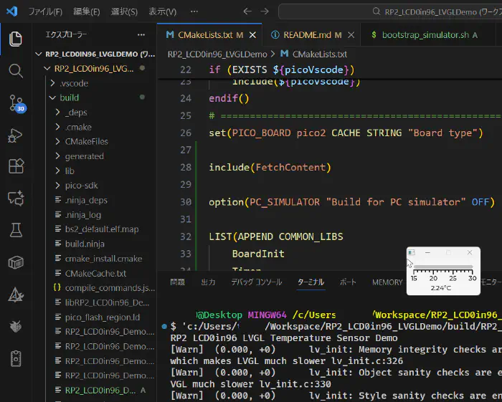Expand the _deps folder

coord(75,113)
